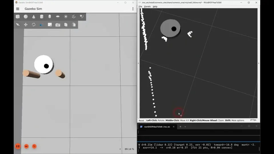This screenshot has height=154, width=274.
Task: Add a spot light
Action: tap(82, 17)
